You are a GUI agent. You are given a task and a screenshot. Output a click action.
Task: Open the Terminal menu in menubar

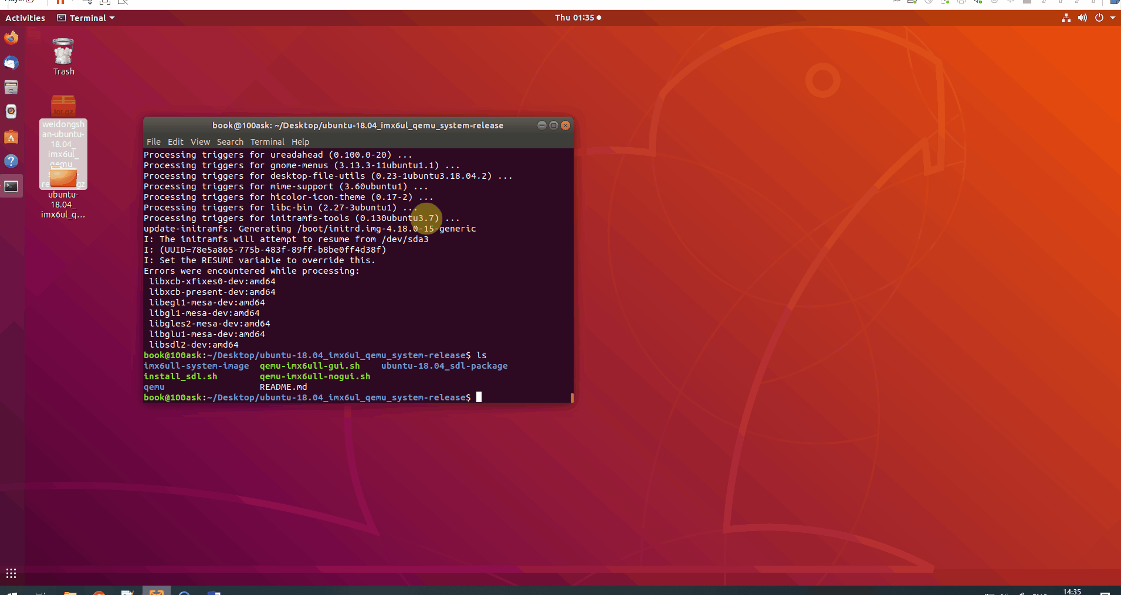267,142
